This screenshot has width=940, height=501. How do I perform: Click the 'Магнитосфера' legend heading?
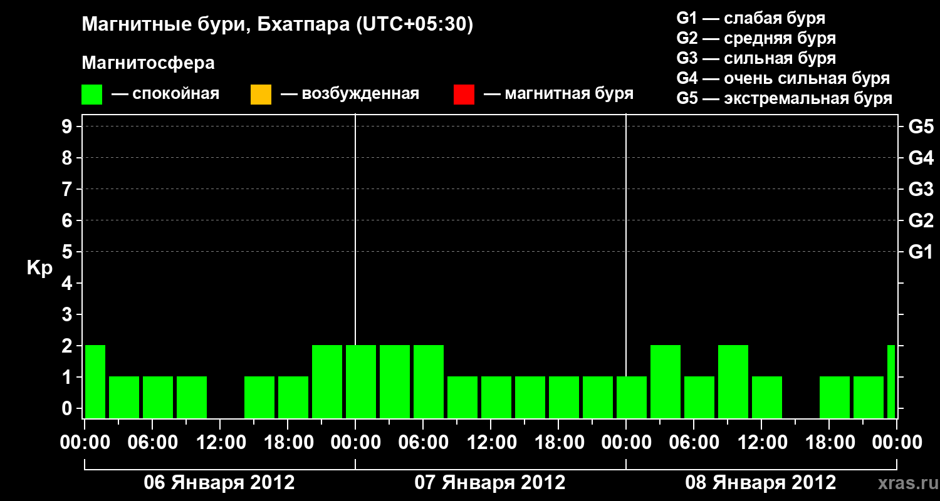point(149,63)
